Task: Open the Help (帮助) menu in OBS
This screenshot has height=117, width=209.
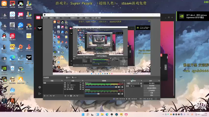Action: [87, 18]
